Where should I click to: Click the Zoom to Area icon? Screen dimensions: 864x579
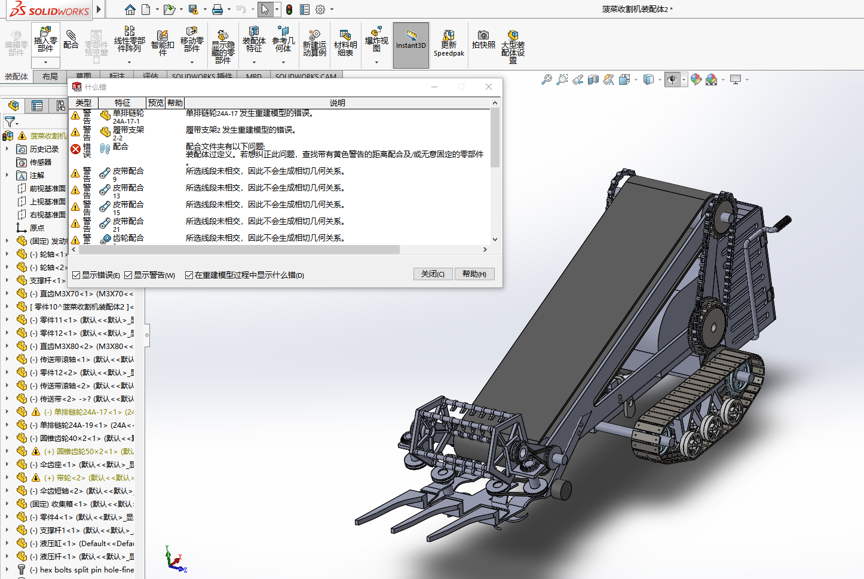click(x=562, y=79)
